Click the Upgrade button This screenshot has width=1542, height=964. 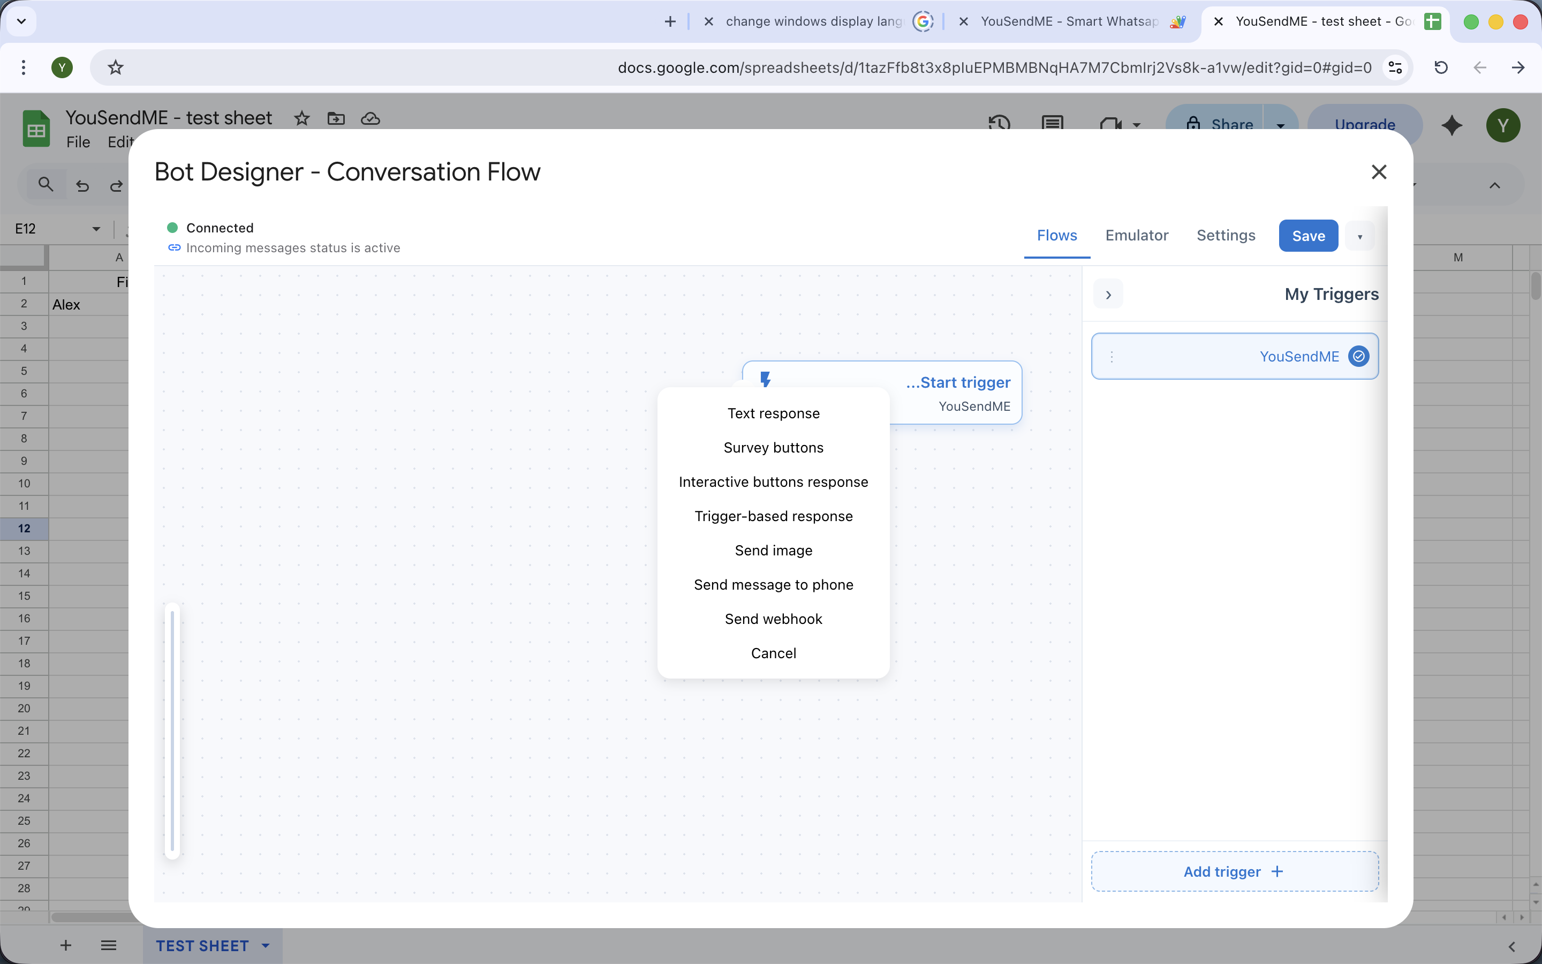pyautogui.click(x=1365, y=125)
